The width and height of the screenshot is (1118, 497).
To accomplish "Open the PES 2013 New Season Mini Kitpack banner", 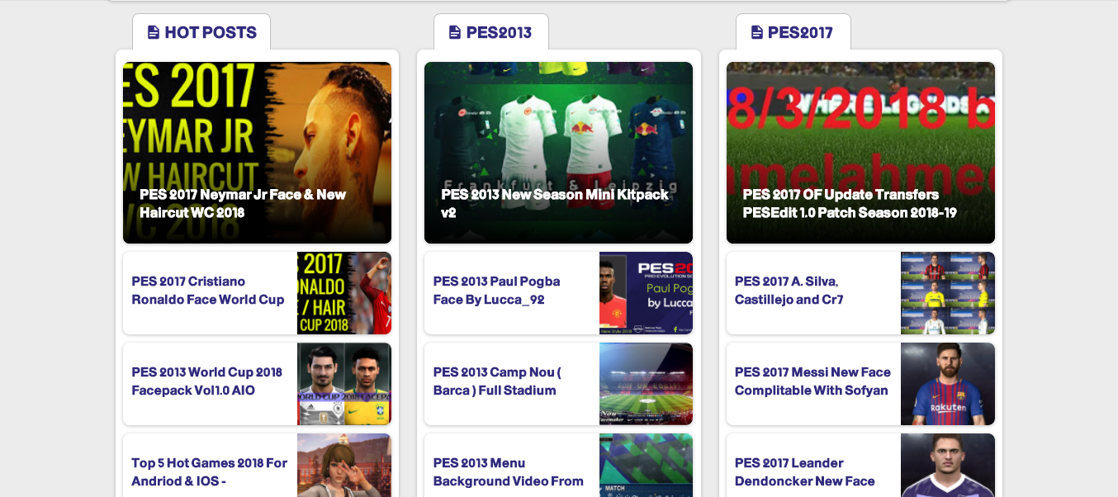I will (x=558, y=153).
